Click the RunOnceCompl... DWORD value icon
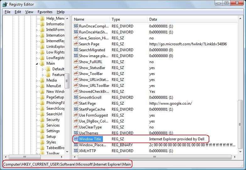 [76, 26]
